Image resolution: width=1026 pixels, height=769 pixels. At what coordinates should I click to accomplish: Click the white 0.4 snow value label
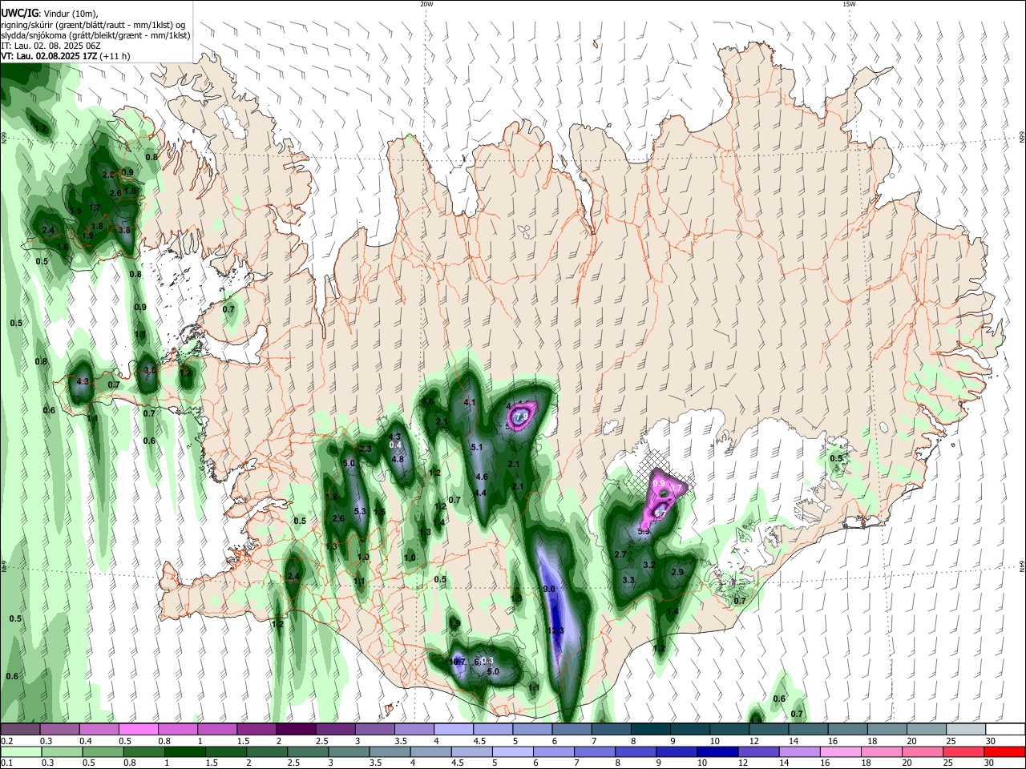coord(395,444)
